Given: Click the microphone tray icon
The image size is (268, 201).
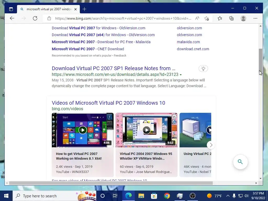Looking at the screenshot, I should 234,196.
